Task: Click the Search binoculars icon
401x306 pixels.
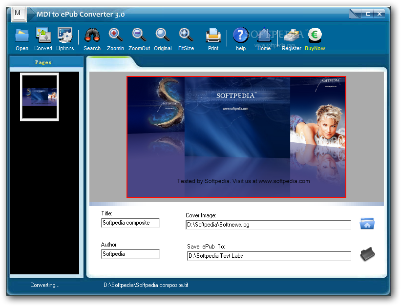Action: click(92, 35)
